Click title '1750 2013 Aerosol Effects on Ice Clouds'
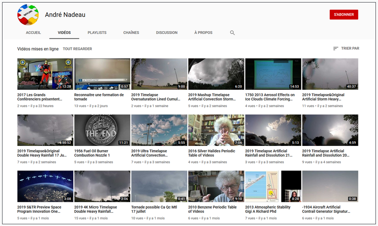The height and width of the screenshot is (226, 378). 270,97
